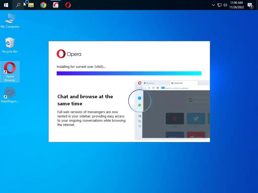
Task: Click Twitter speed dial tile
Action: tap(196, 119)
